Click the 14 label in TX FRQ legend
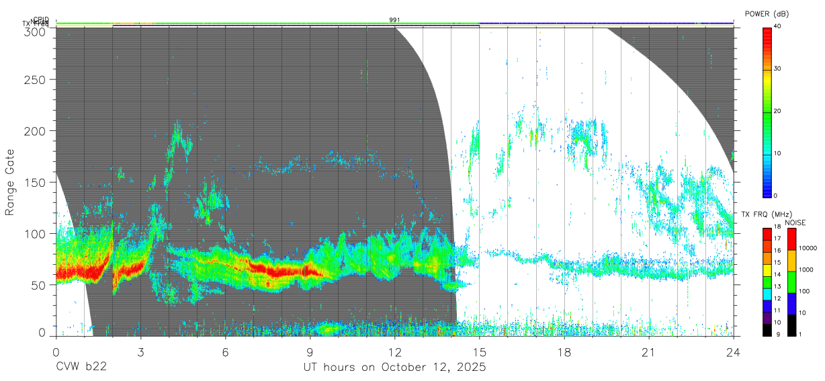Image resolution: width=825 pixels, height=381 pixels. (x=777, y=274)
